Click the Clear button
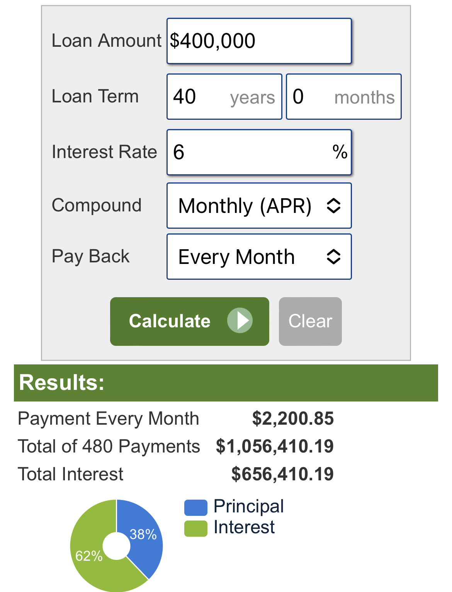Viewport: 452px width, 592px height. point(310,321)
